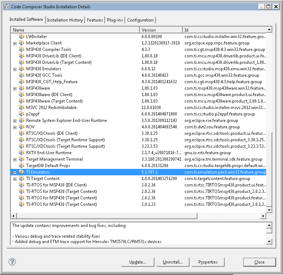Click the LWInstaller feature icon

[21, 37]
